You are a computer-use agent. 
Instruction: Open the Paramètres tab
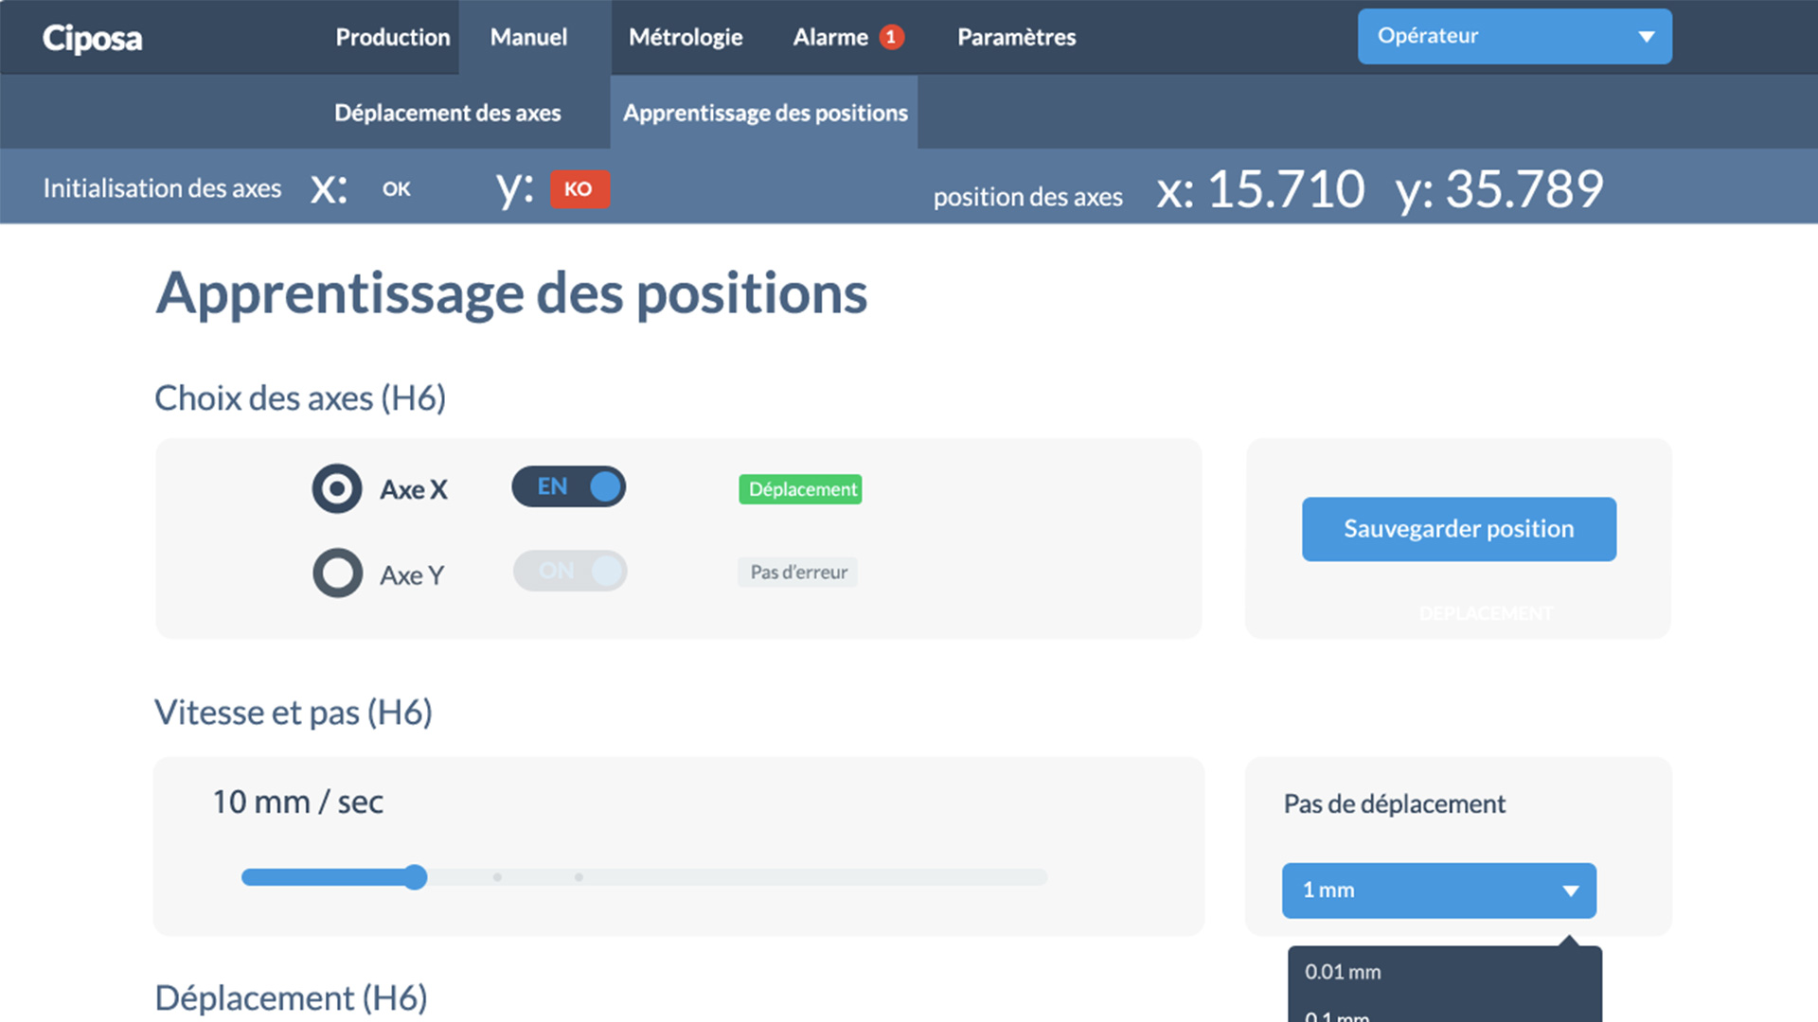click(1016, 37)
